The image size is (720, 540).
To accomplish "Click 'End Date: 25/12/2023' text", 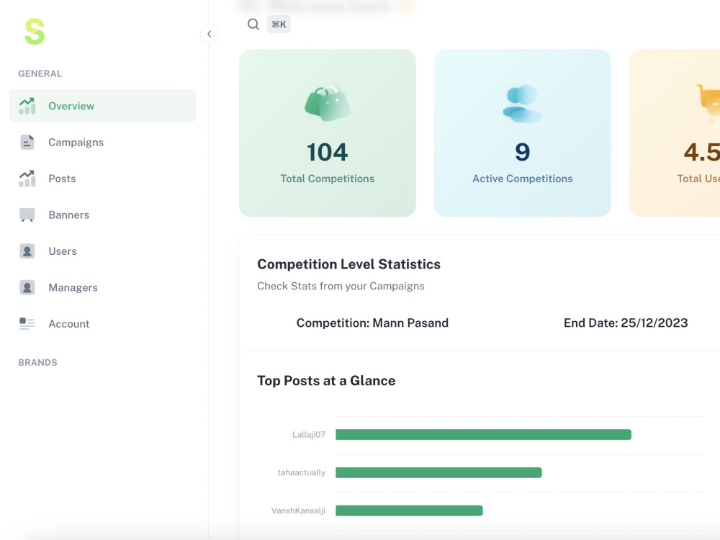I will coord(626,323).
